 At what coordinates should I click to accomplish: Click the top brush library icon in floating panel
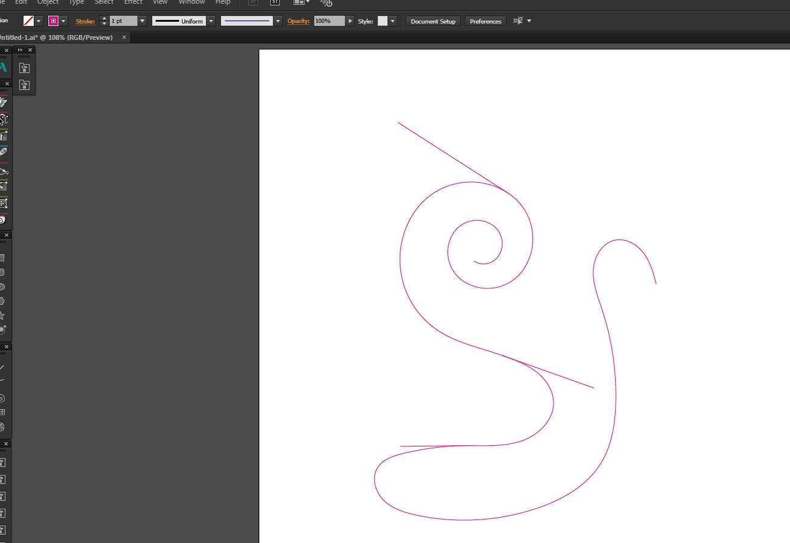pyautogui.click(x=24, y=68)
